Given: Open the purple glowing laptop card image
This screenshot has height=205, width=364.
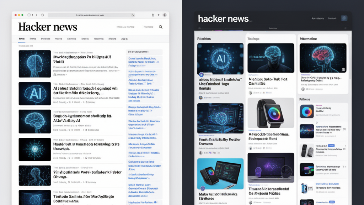Looking at the screenshot, I should (271, 168).
